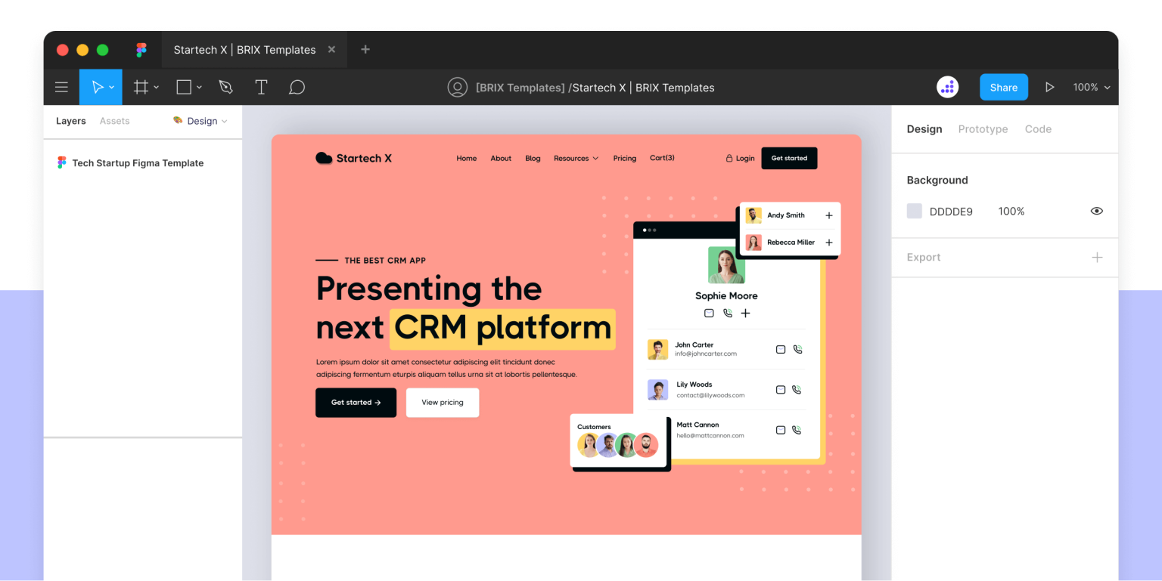Hide the Background color with the eye icon
The image size is (1162, 581).
[1096, 212]
